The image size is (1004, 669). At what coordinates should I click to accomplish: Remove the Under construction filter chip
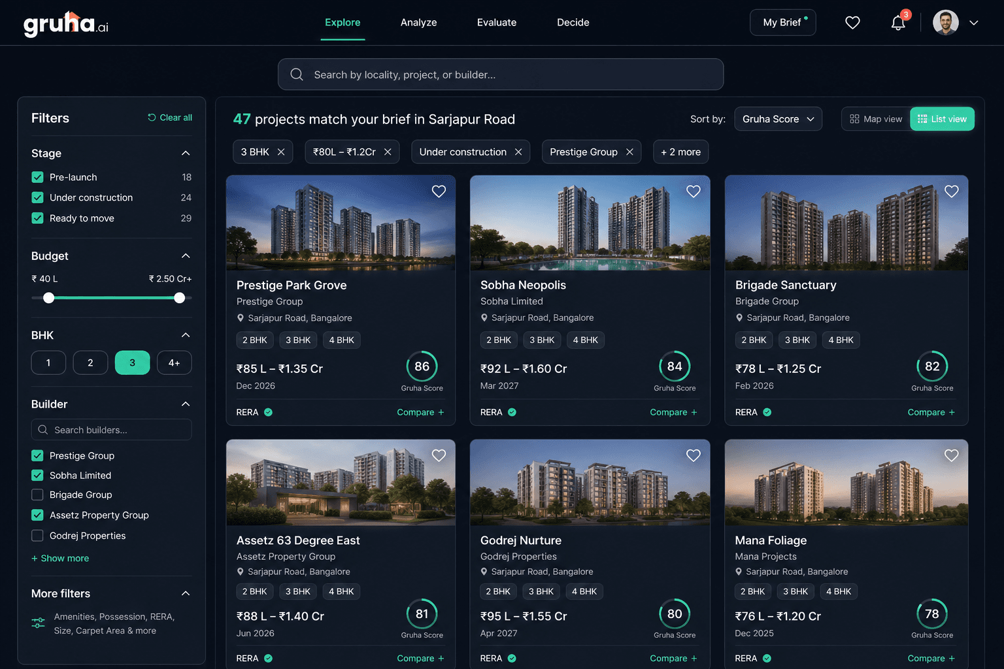518,152
